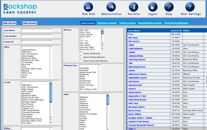Screen dimensions: 207x130
Task: Select California in State list
Action: (x=84, y=106)
